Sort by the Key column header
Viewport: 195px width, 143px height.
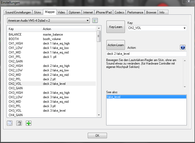(24, 29)
